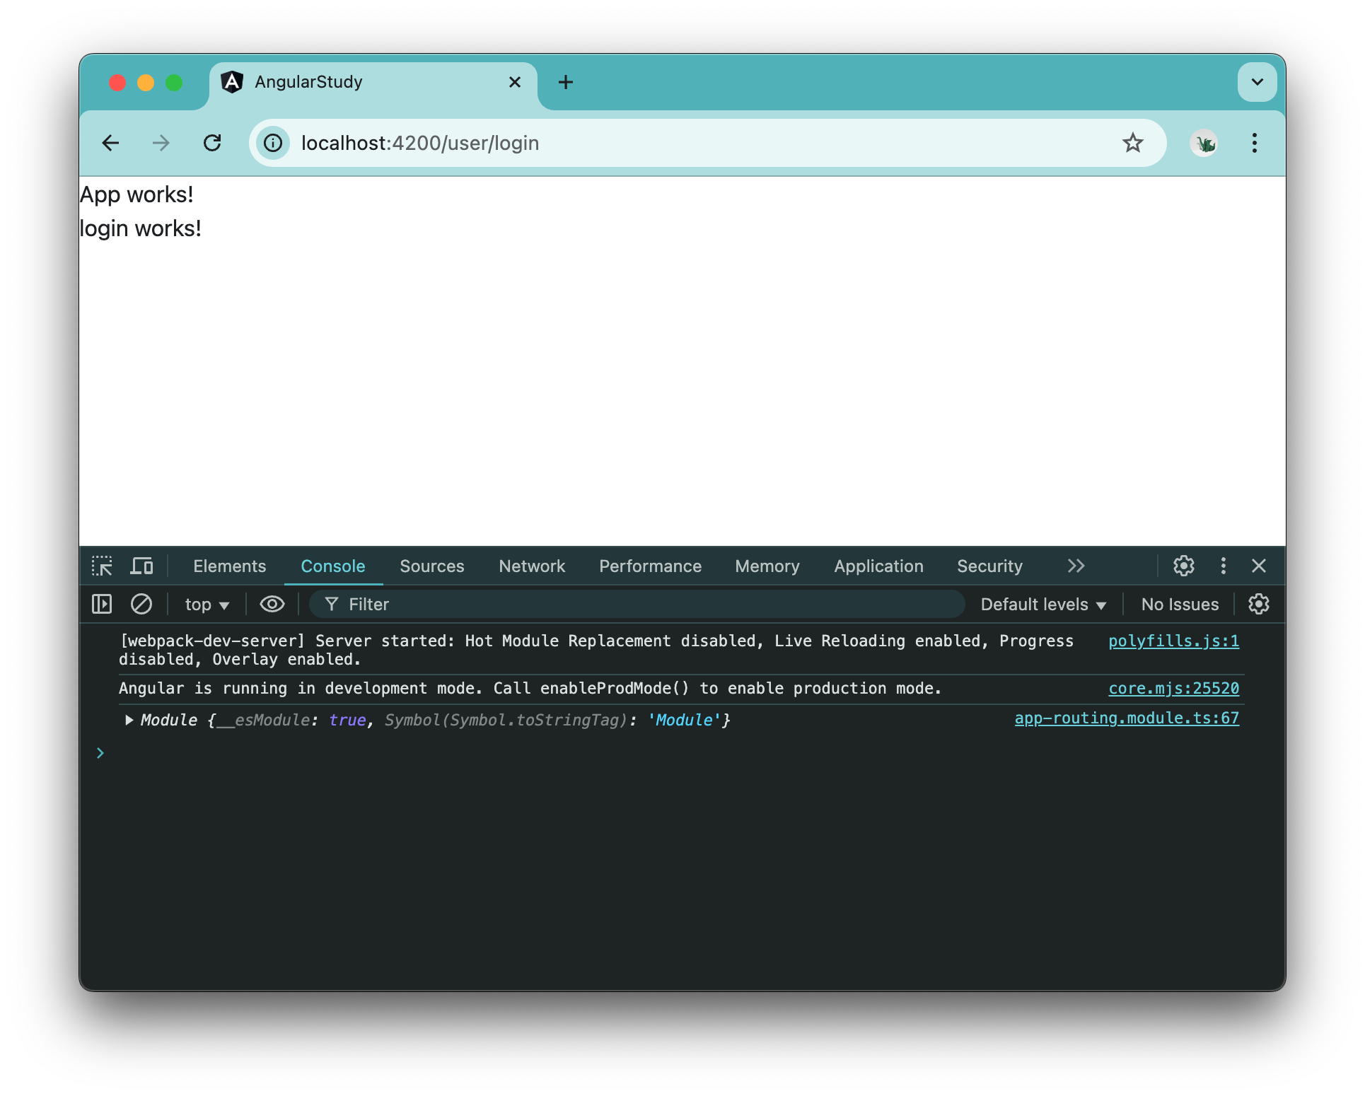Create a live expression with eye icon
This screenshot has width=1365, height=1096.
point(271,604)
